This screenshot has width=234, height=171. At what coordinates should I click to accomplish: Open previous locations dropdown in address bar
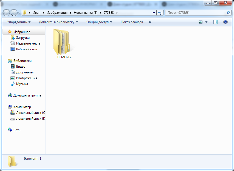pos(154,13)
